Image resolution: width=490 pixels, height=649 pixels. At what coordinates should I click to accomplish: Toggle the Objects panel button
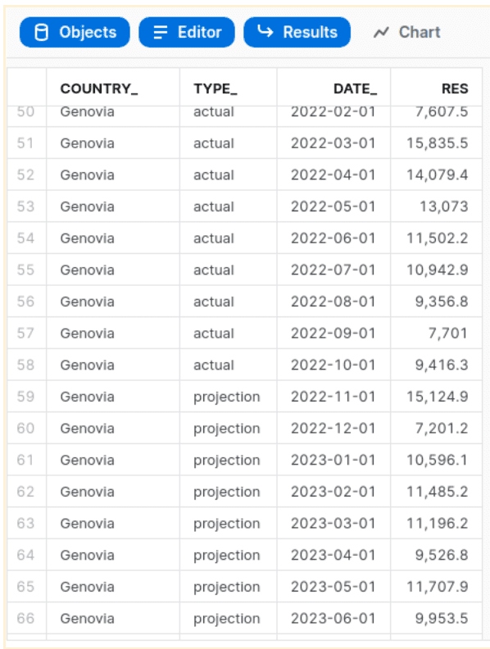coord(75,32)
